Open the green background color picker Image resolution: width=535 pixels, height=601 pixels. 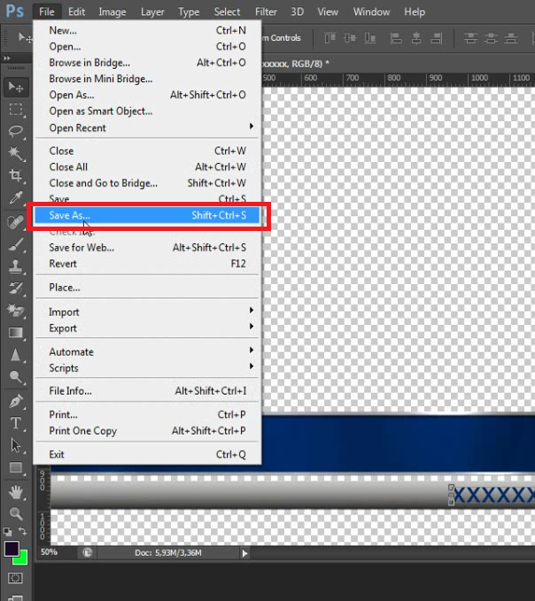(23, 560)
